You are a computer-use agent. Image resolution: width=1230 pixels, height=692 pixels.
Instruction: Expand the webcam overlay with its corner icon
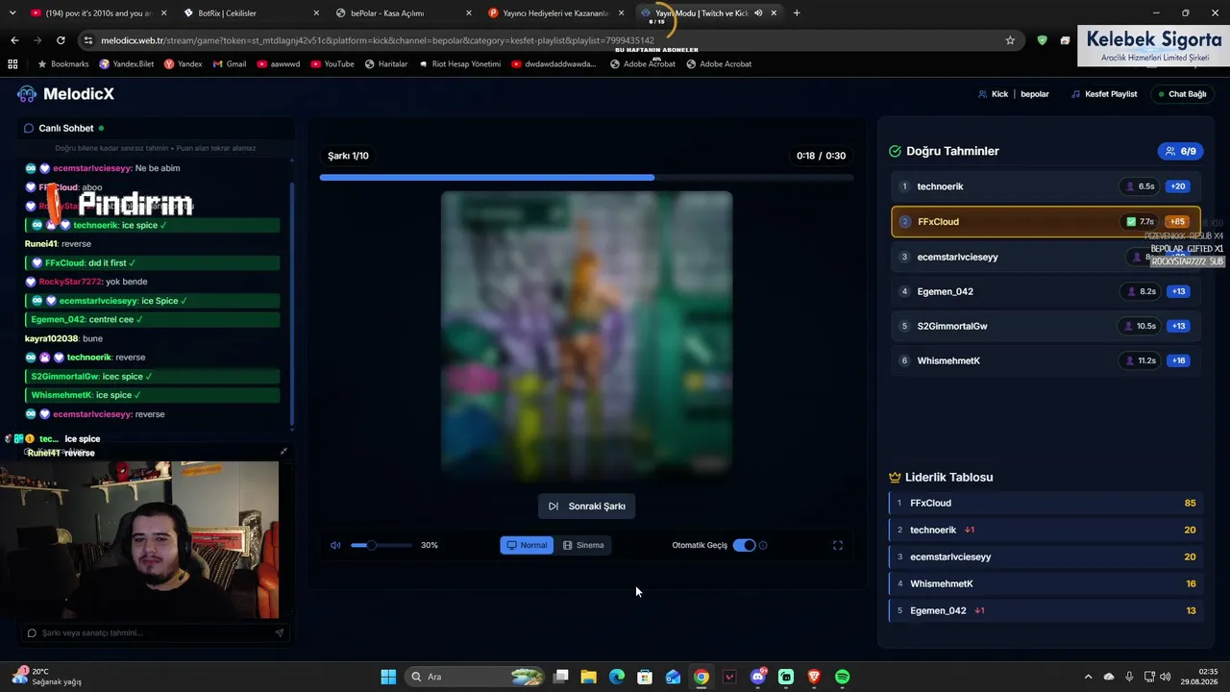point(283,451)
